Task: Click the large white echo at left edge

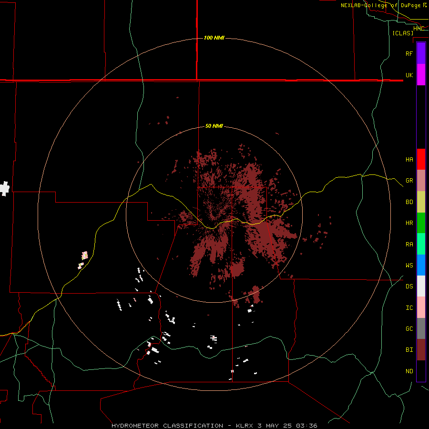Action: [4, 188]
